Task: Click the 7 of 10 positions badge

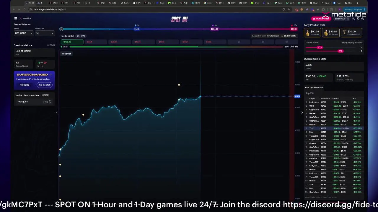Action: tap(81, 36)
